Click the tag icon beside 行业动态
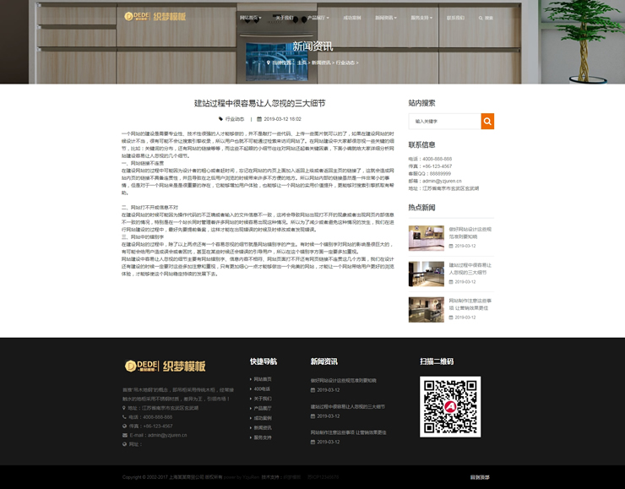Viewport: 625px width, 489px height. coord(221,119)
